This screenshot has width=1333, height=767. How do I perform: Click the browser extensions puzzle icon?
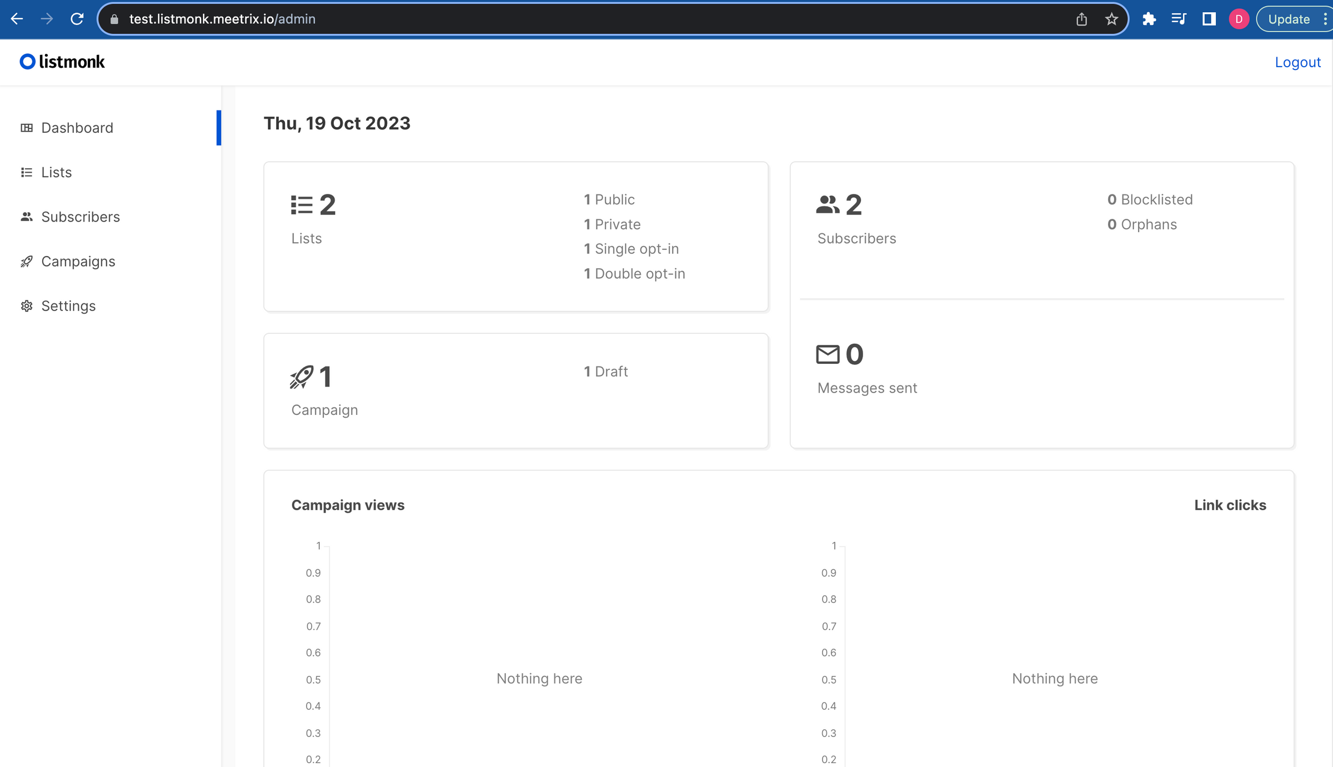click(x=1149, y=18)
